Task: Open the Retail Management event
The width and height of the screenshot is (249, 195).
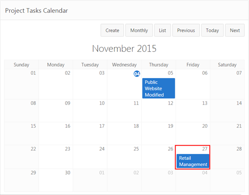Action: click(193, 161)
